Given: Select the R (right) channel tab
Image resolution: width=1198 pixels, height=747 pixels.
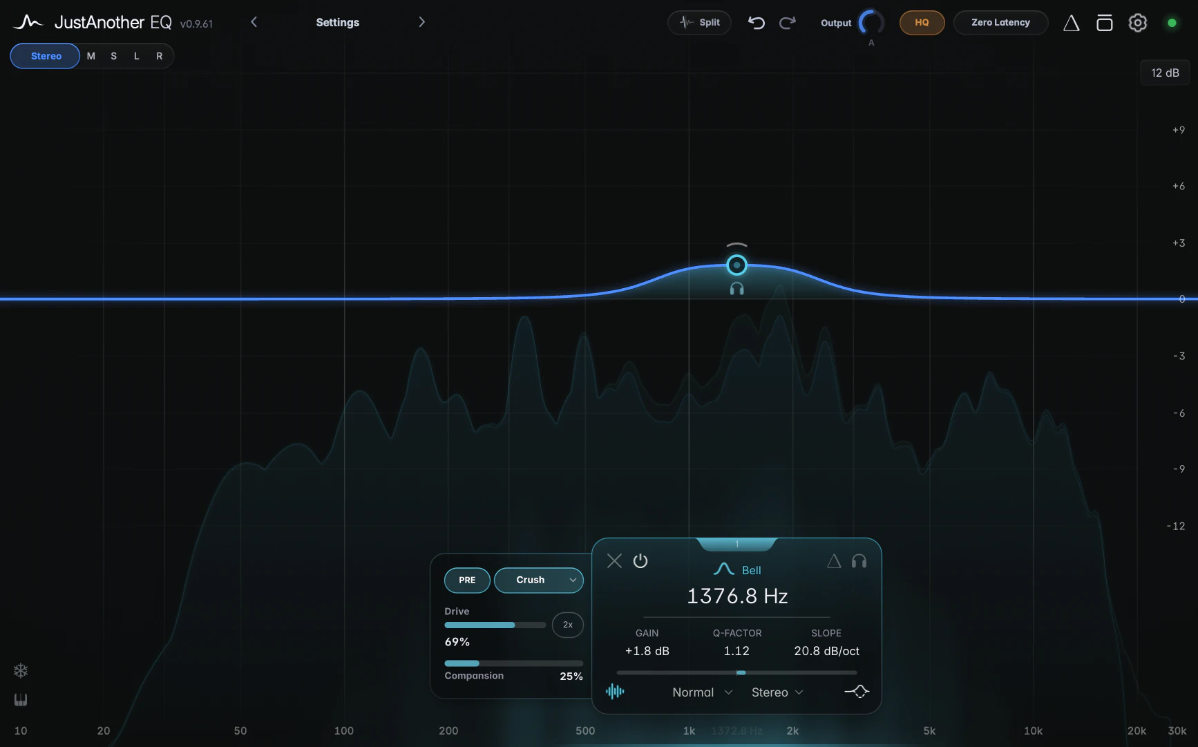Looking at the screenshot, I should [x=160, y=56].
